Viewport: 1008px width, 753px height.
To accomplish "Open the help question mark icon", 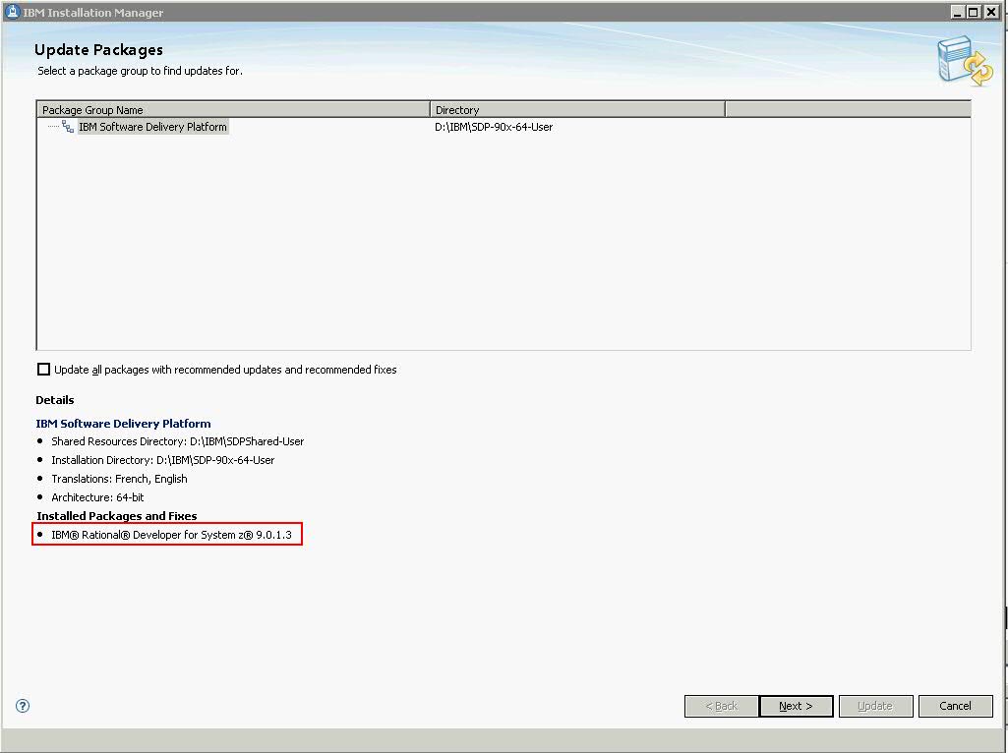I will pos(23,706).
